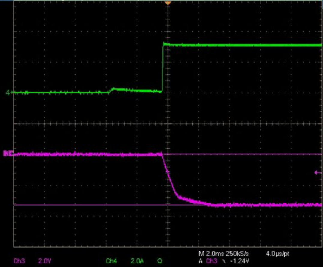The height and width of the screenshot is (267, 323).
Task: Select the green channel 4 ground marker
Action: click(8, 93)
